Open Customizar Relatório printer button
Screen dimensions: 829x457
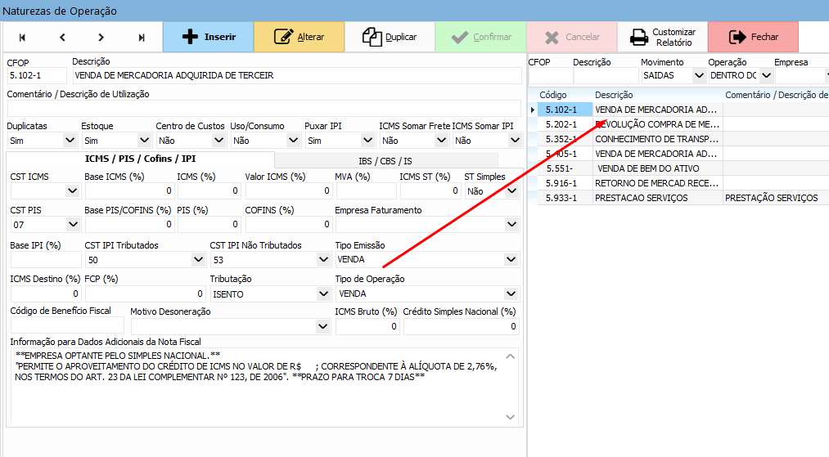tap(662, 37)
